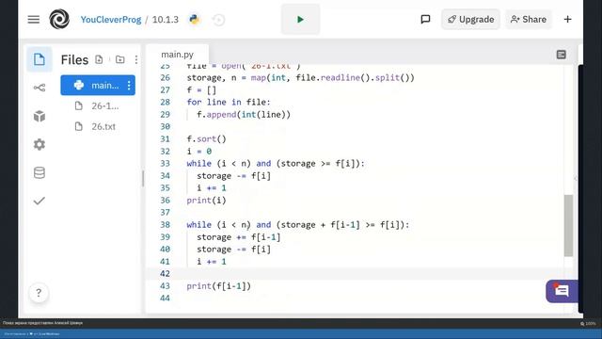Click the 10.1.3 repl name
Image resolution: width=602 pixels, height=339 pixels.
click(166, 20)
